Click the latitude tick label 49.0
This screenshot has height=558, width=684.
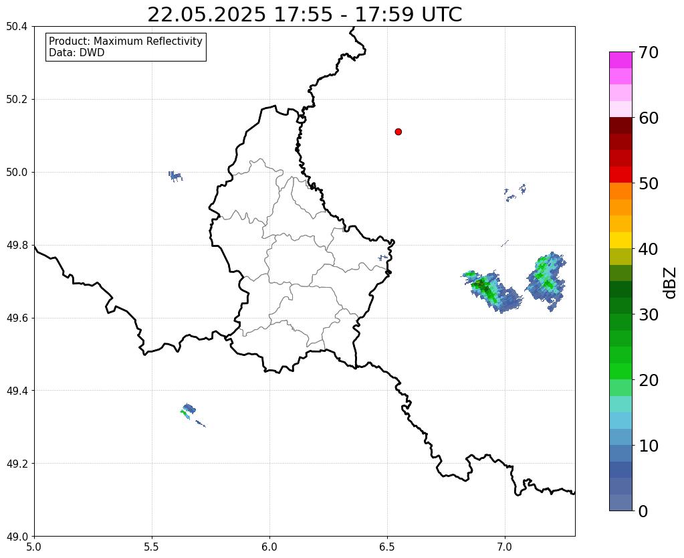tap(17, 537)
